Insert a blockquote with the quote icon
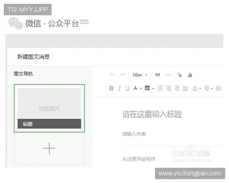229x183 pixels. coord(157,75)
